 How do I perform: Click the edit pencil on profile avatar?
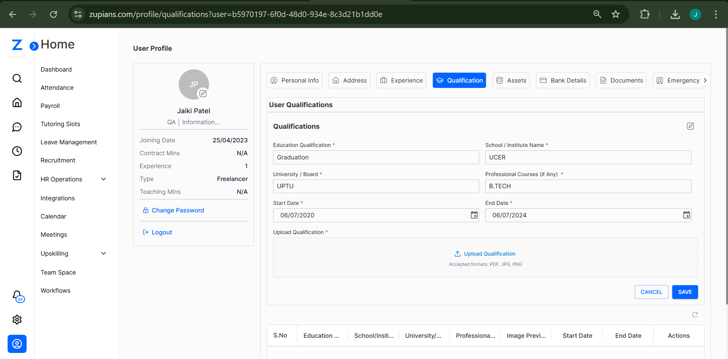tap(203, 93)
